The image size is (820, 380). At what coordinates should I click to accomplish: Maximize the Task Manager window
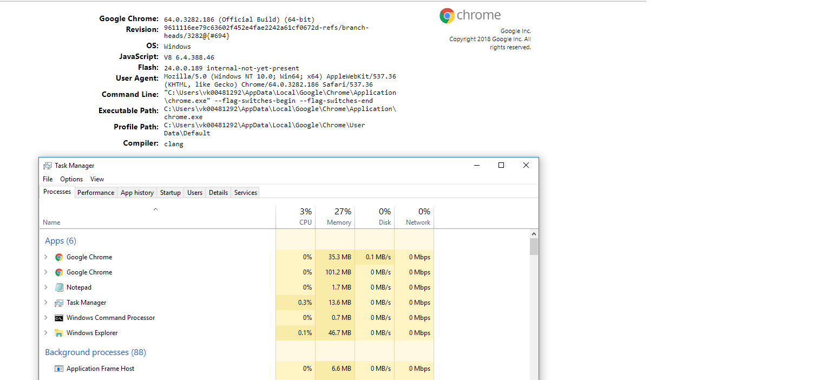point(501,165)
